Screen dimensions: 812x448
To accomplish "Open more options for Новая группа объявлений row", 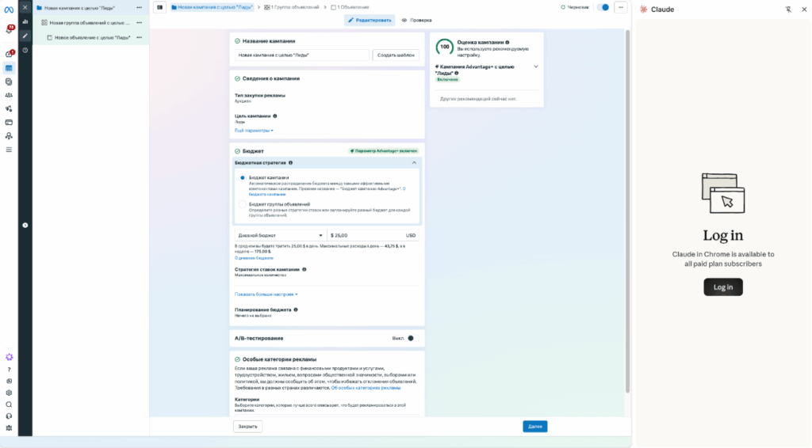I will [140, 23].
